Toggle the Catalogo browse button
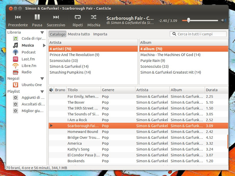The width and height of the screenshot is (235, 176). coord(57,34)
